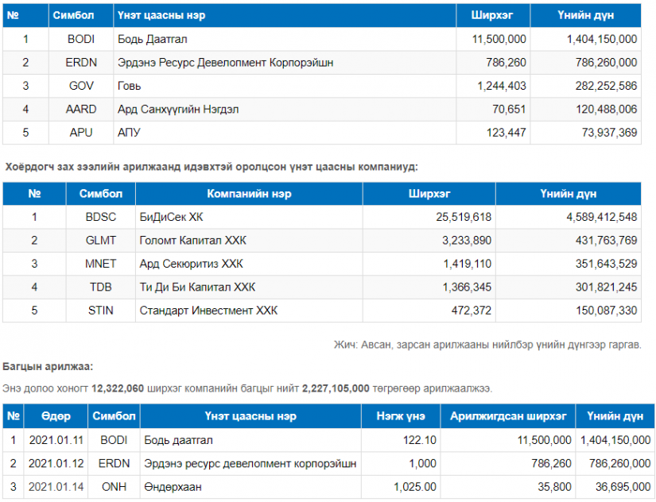The height and width of the screenshot is (502, 656).
Task: Select the "GLMT" symbol cell
Action: coord(101,241)
